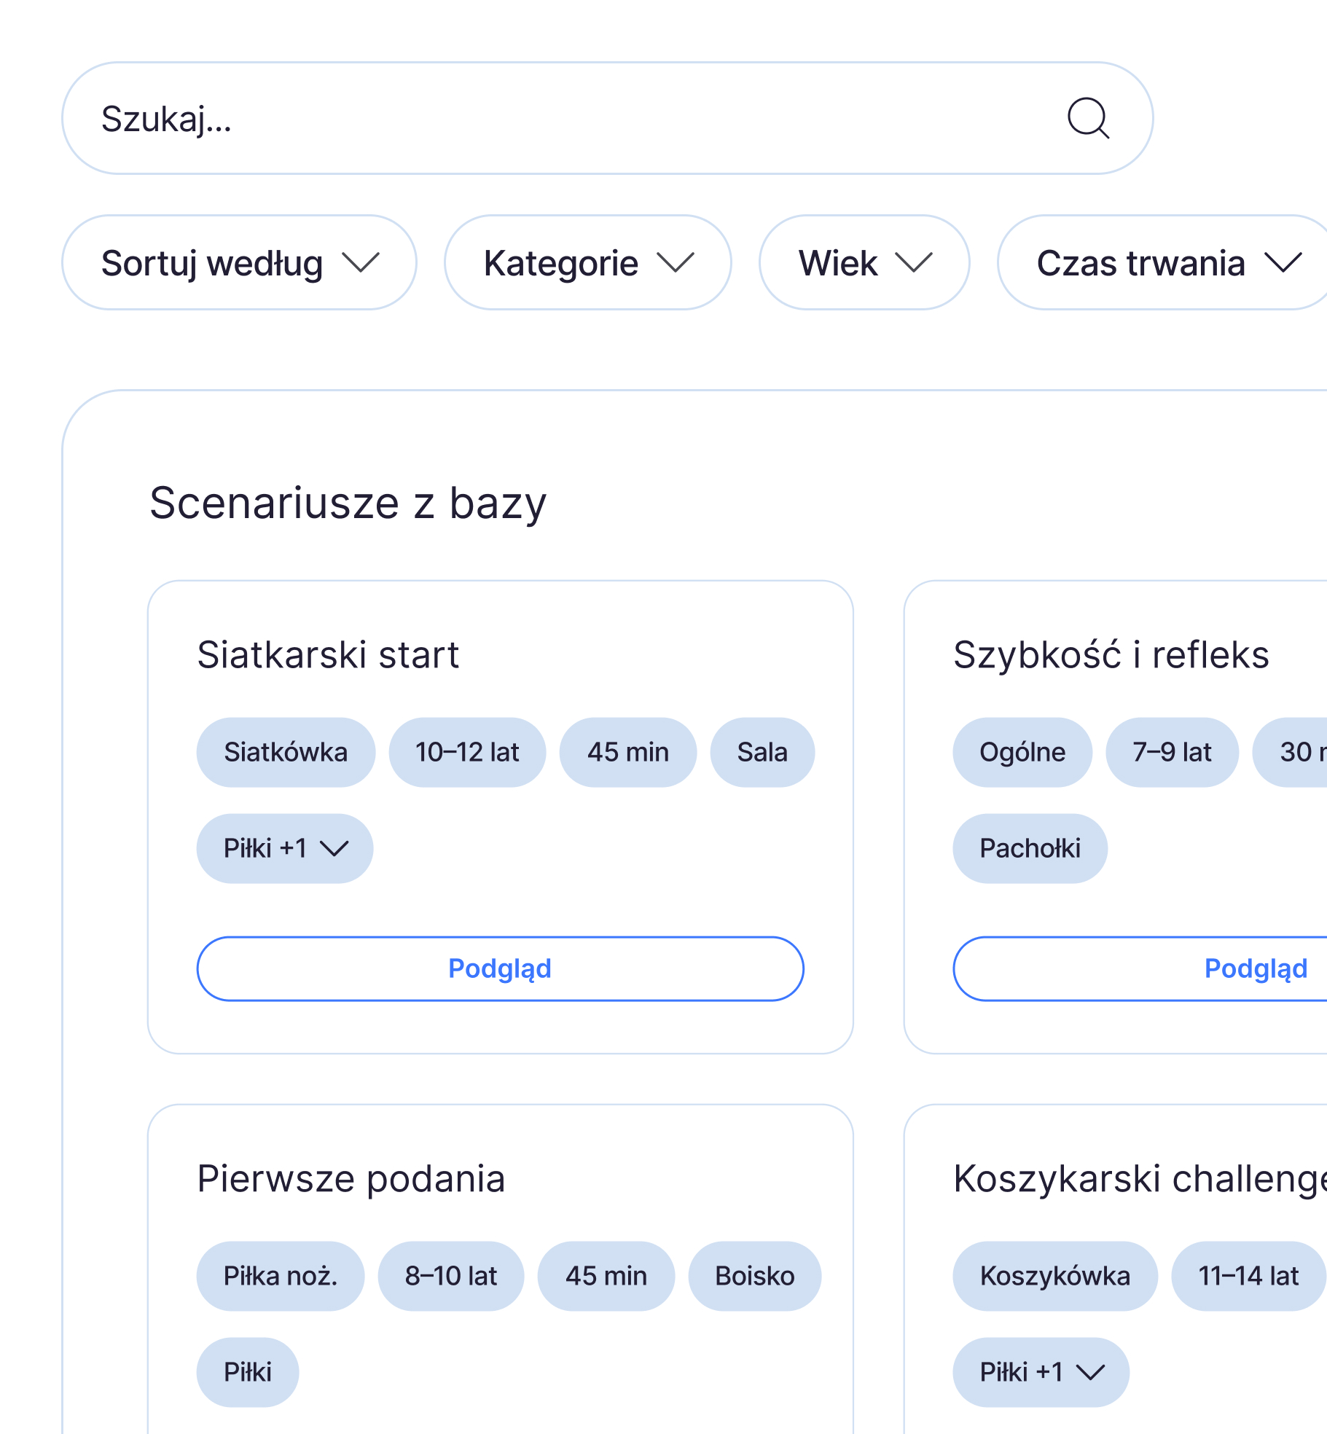Image resolution: width=1327 pixels, height=1434 pixels.
Task: Open the Sortuj według dropdown
Action: [x=239, y=262]
